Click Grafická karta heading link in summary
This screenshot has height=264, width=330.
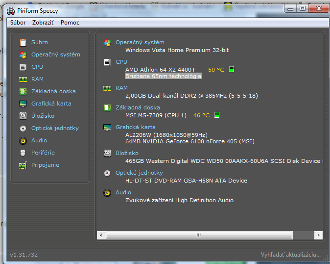[x=135, y=127]
